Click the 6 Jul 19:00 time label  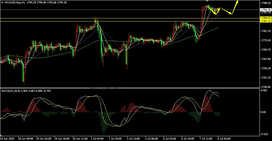[188, 139]
